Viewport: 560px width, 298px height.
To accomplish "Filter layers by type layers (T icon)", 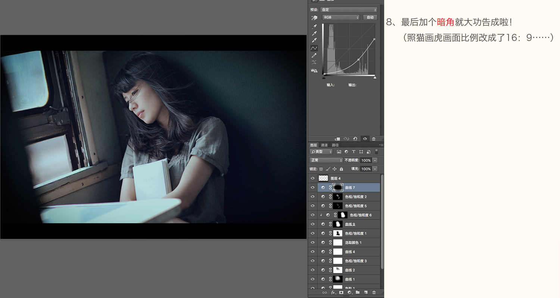I will pyautogui.click(x=354, y=152).
